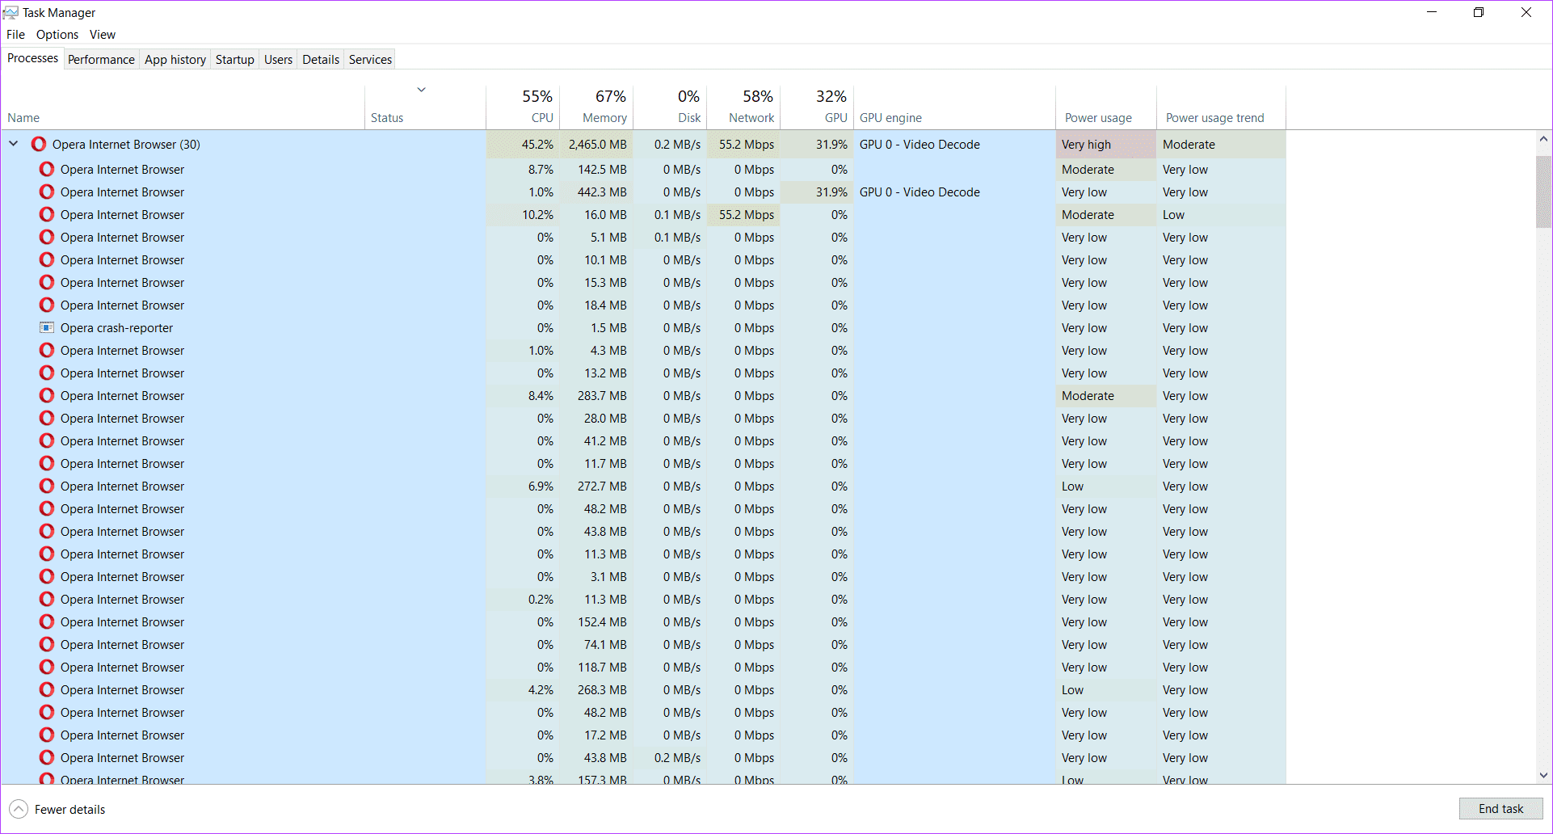The width and height of the screenshot is (1553, 834).
Task: Sort processes by Memory column
Action: 596,107
